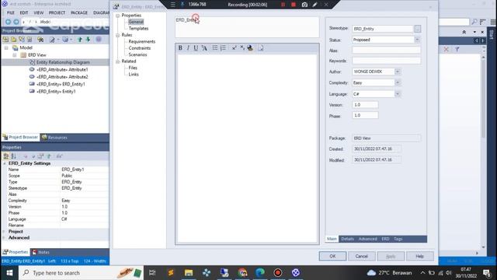Take a screenshot with recorder camera icon

tap(304, 5)
